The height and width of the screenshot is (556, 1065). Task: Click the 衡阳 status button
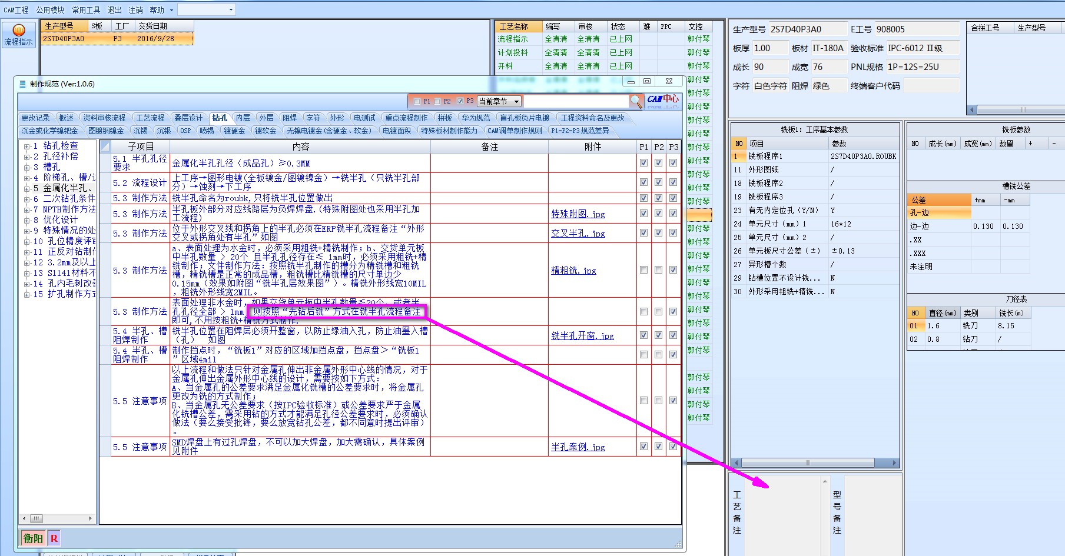(x=33, y=538)
